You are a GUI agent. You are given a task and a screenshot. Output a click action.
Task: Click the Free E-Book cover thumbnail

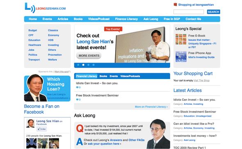pos(181,39)
